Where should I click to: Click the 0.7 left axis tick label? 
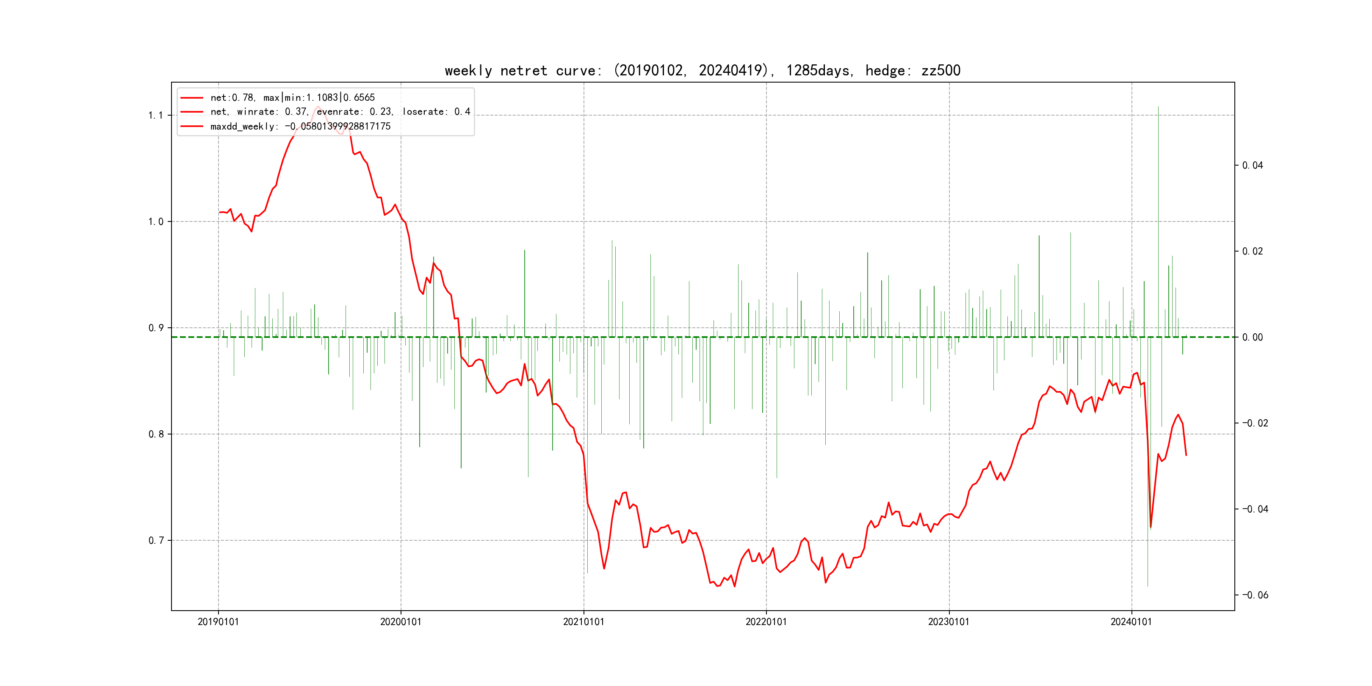155,541
